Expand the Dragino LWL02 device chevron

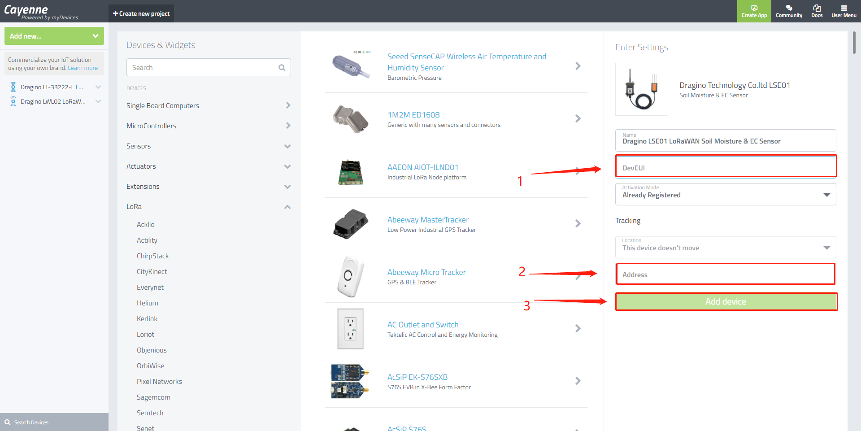coord(98,101)
